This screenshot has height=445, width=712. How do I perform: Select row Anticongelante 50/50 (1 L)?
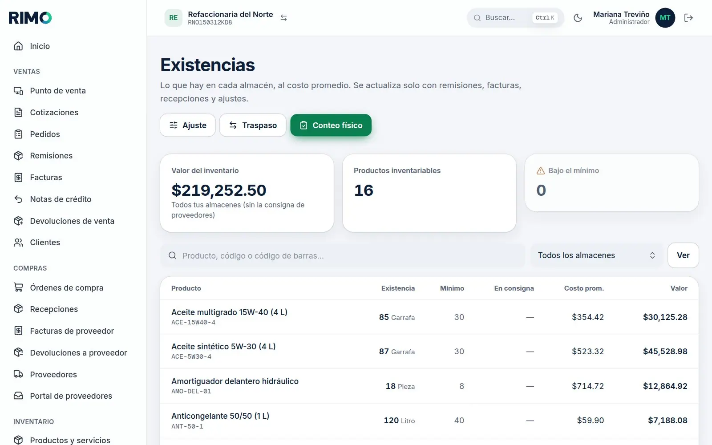[x=429, y=421]
